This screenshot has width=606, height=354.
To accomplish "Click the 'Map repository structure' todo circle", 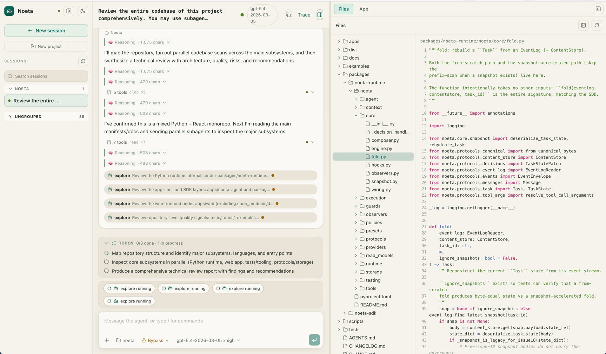I will coord(106,253).
